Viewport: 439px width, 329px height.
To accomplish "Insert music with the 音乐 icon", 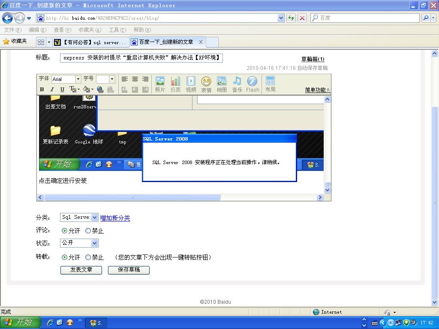I will (237, 84).
